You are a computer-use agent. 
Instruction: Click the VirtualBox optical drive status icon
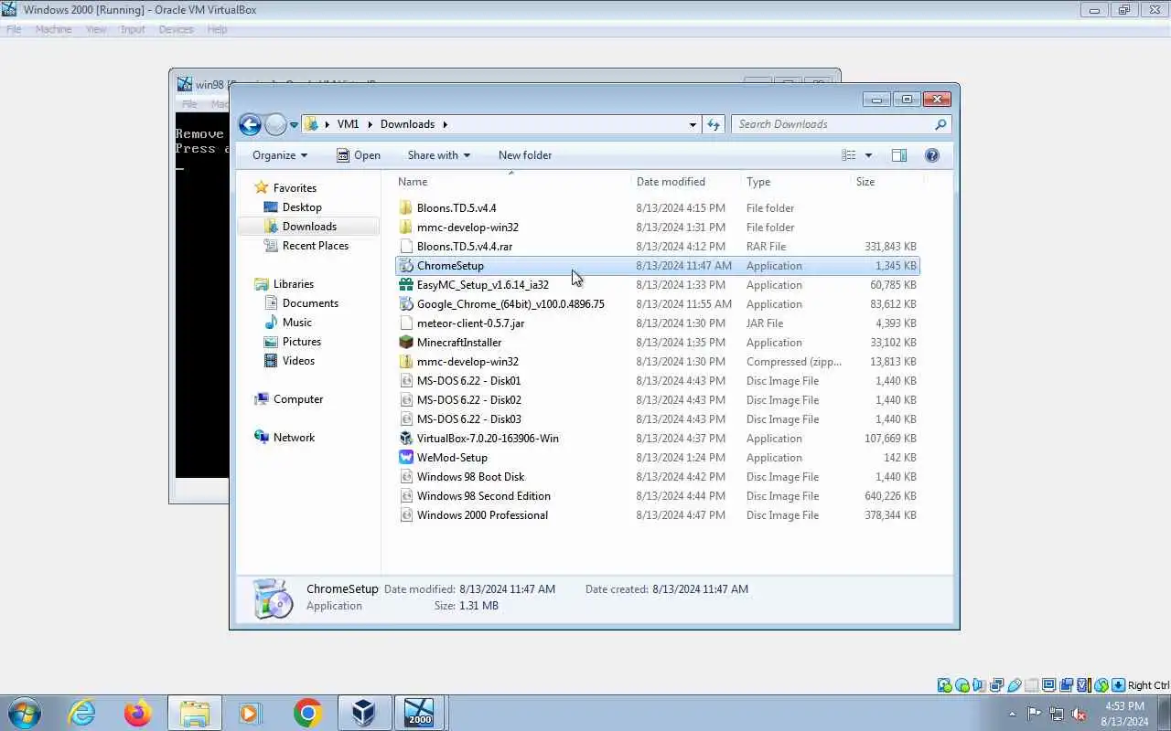(x=962, y=685)
